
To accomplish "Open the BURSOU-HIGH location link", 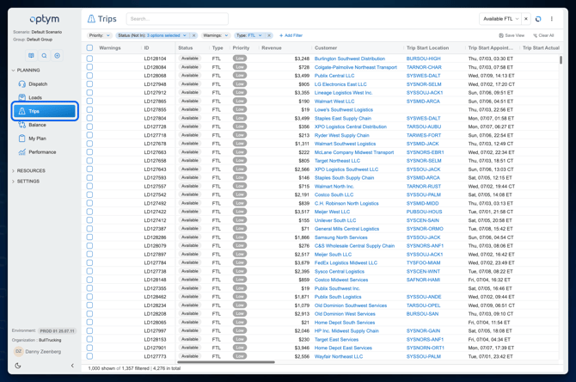I will pyautogui.click(x=424, y=59).
